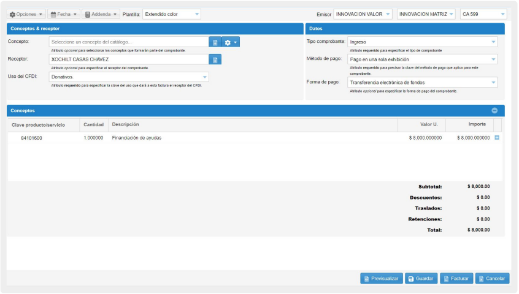519x294 pixels.
Task: Click the concept catalog search icon
Action: click(x=215, y=42)
